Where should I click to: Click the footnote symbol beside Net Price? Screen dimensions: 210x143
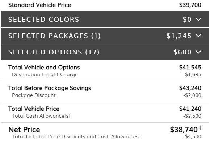(x=200, y=128)
